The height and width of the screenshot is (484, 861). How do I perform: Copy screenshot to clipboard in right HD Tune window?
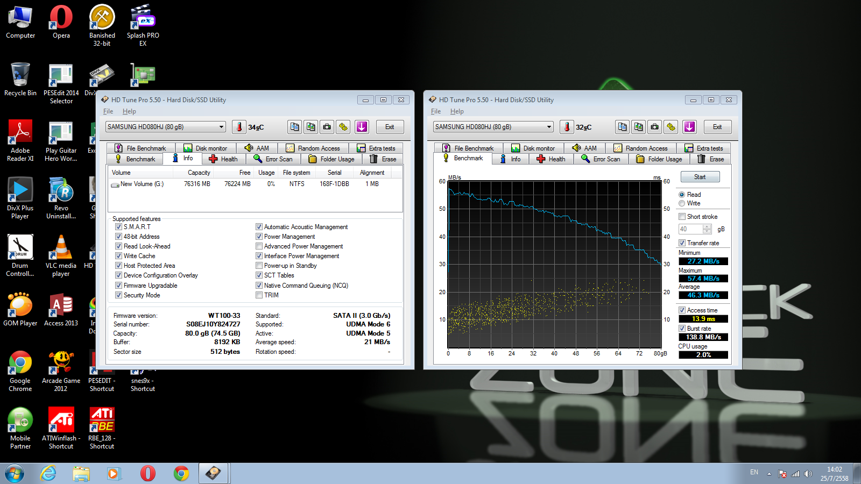[638, 127]
